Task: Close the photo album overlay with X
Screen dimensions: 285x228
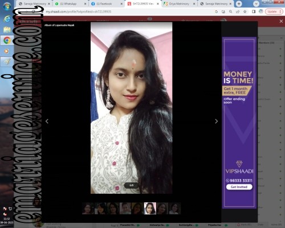Action: [281, 21]
